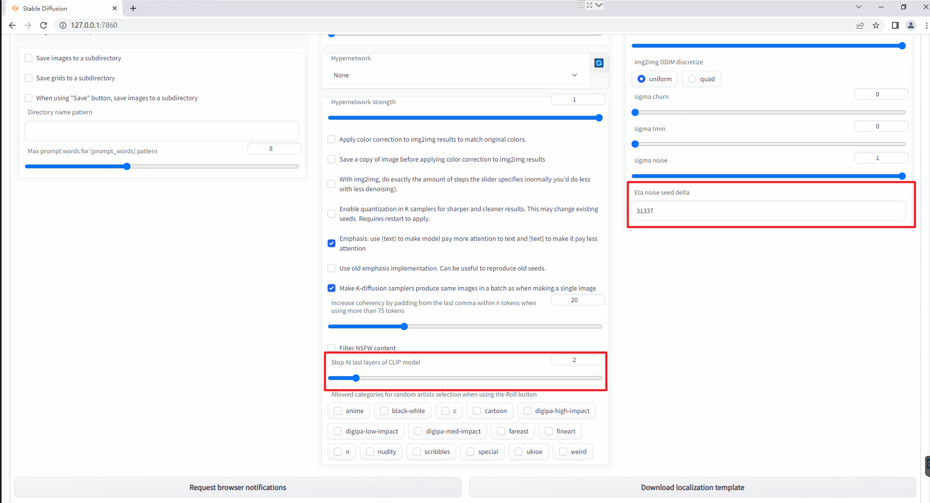Image resolution: width=930 pixels, height=503 pixels.
Task: Go forward in browser history
Action: (28, 25)
